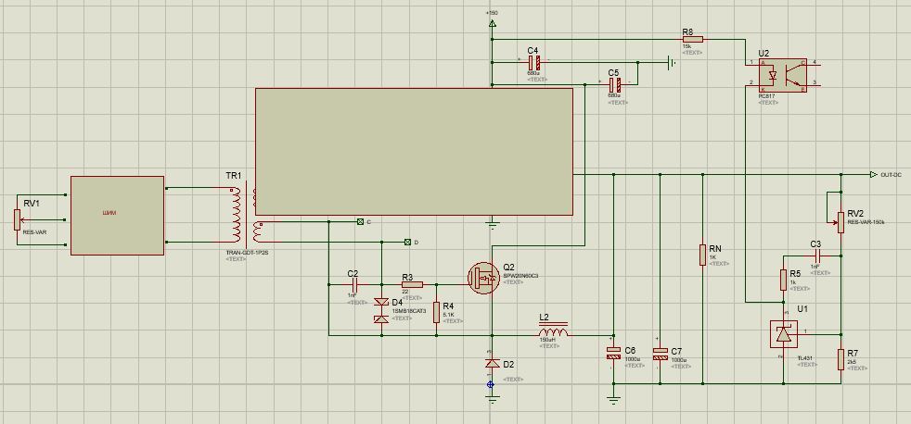
Task: Select diode D2 symbol
Action: (492, 363)
